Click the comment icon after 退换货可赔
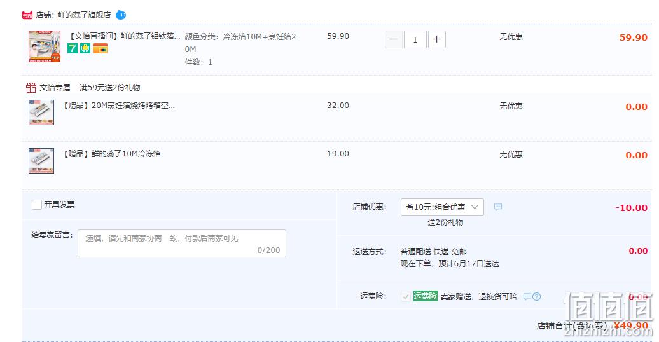Image resolution: width=659 pixels, height=342 pixels. (x=527, y=297)
